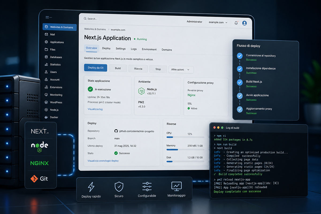
Task: Click the Build button
Action: pos(118,68)
